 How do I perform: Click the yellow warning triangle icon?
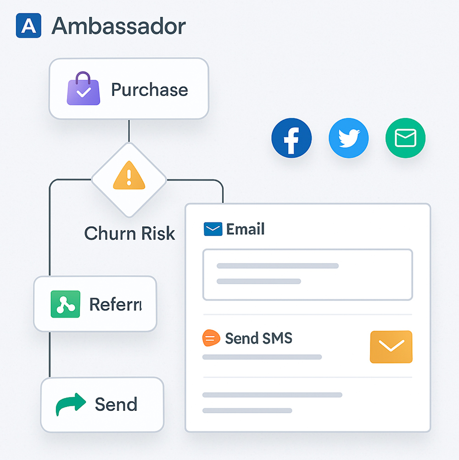point(129,175)
